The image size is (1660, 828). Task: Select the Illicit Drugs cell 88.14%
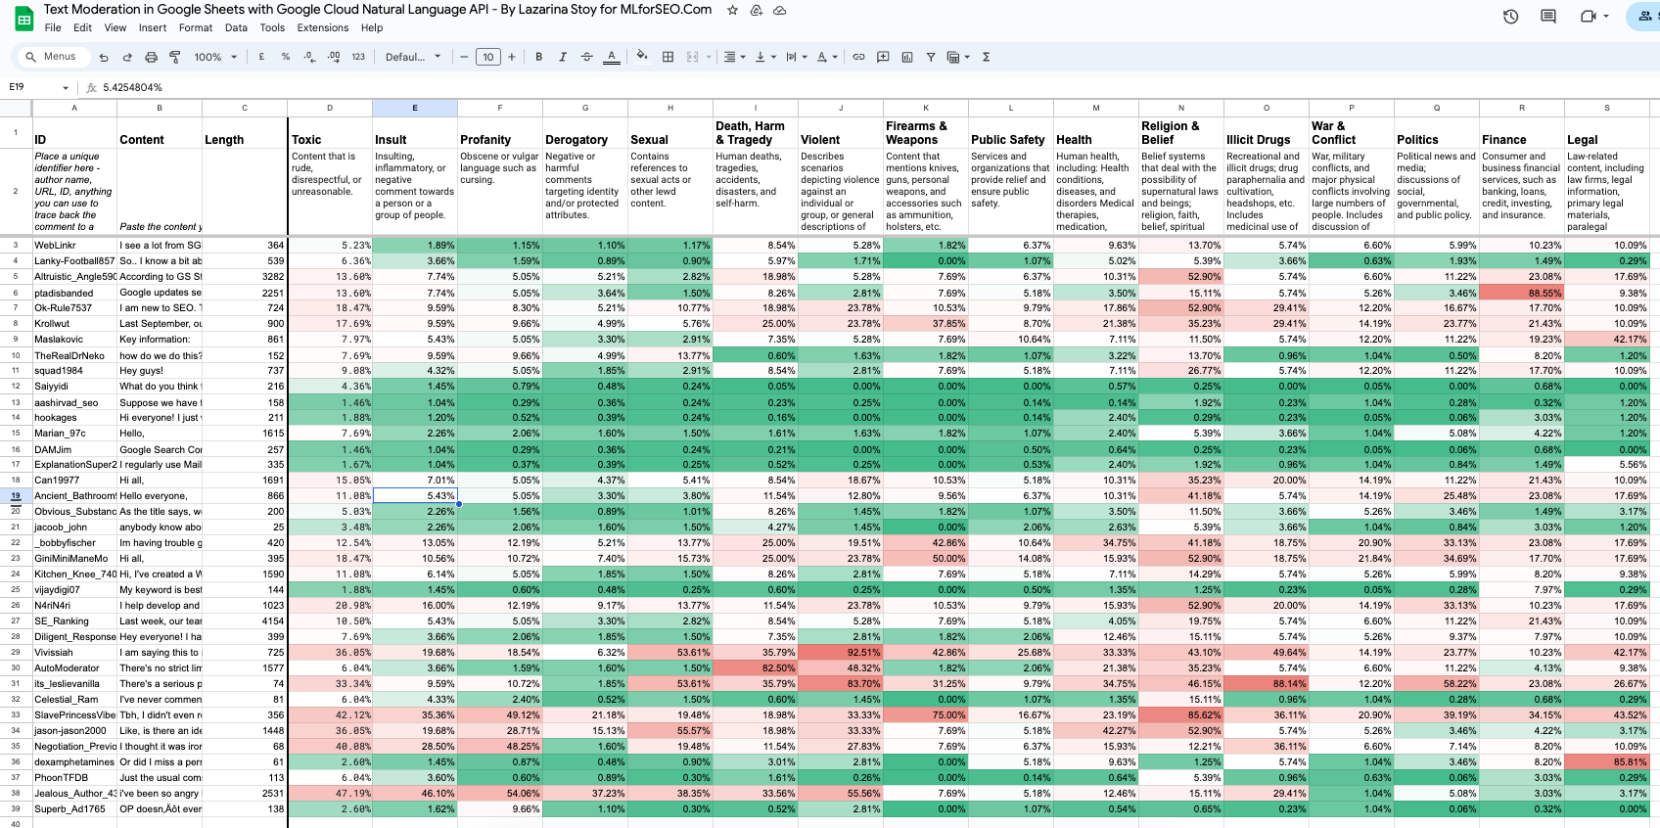point(1267,684)
